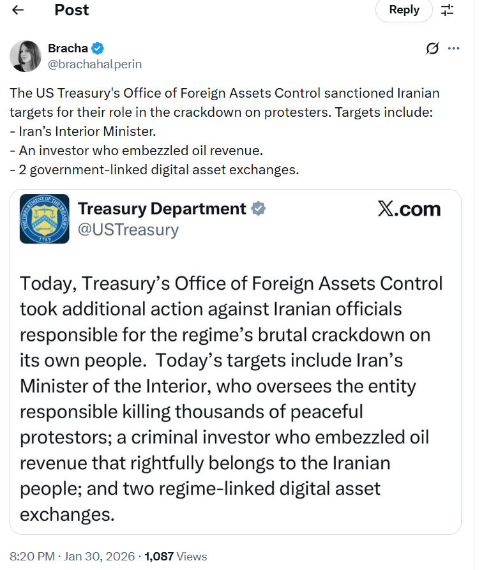The image size is (498, 570).
Task: Click the Treasury Department account name
Action: [162, 209]
